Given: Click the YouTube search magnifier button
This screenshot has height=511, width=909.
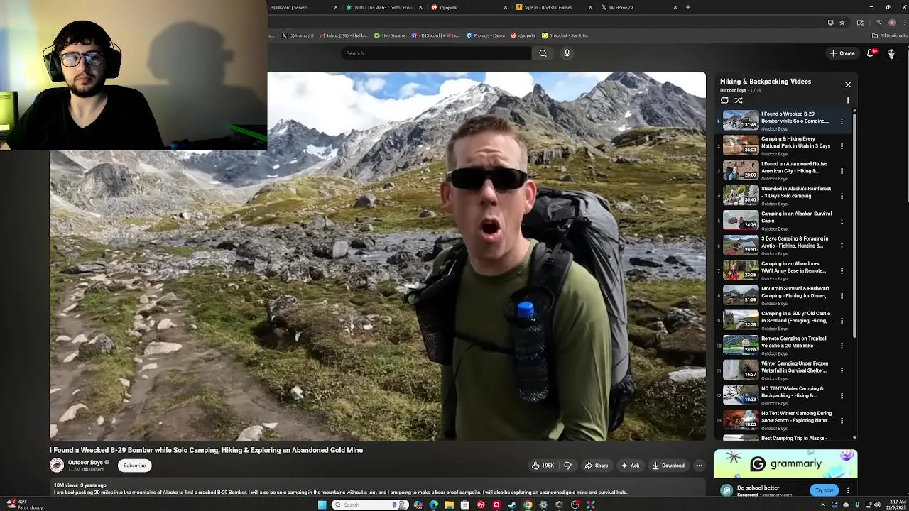Looking at the screenshot, I should (543, 53).
